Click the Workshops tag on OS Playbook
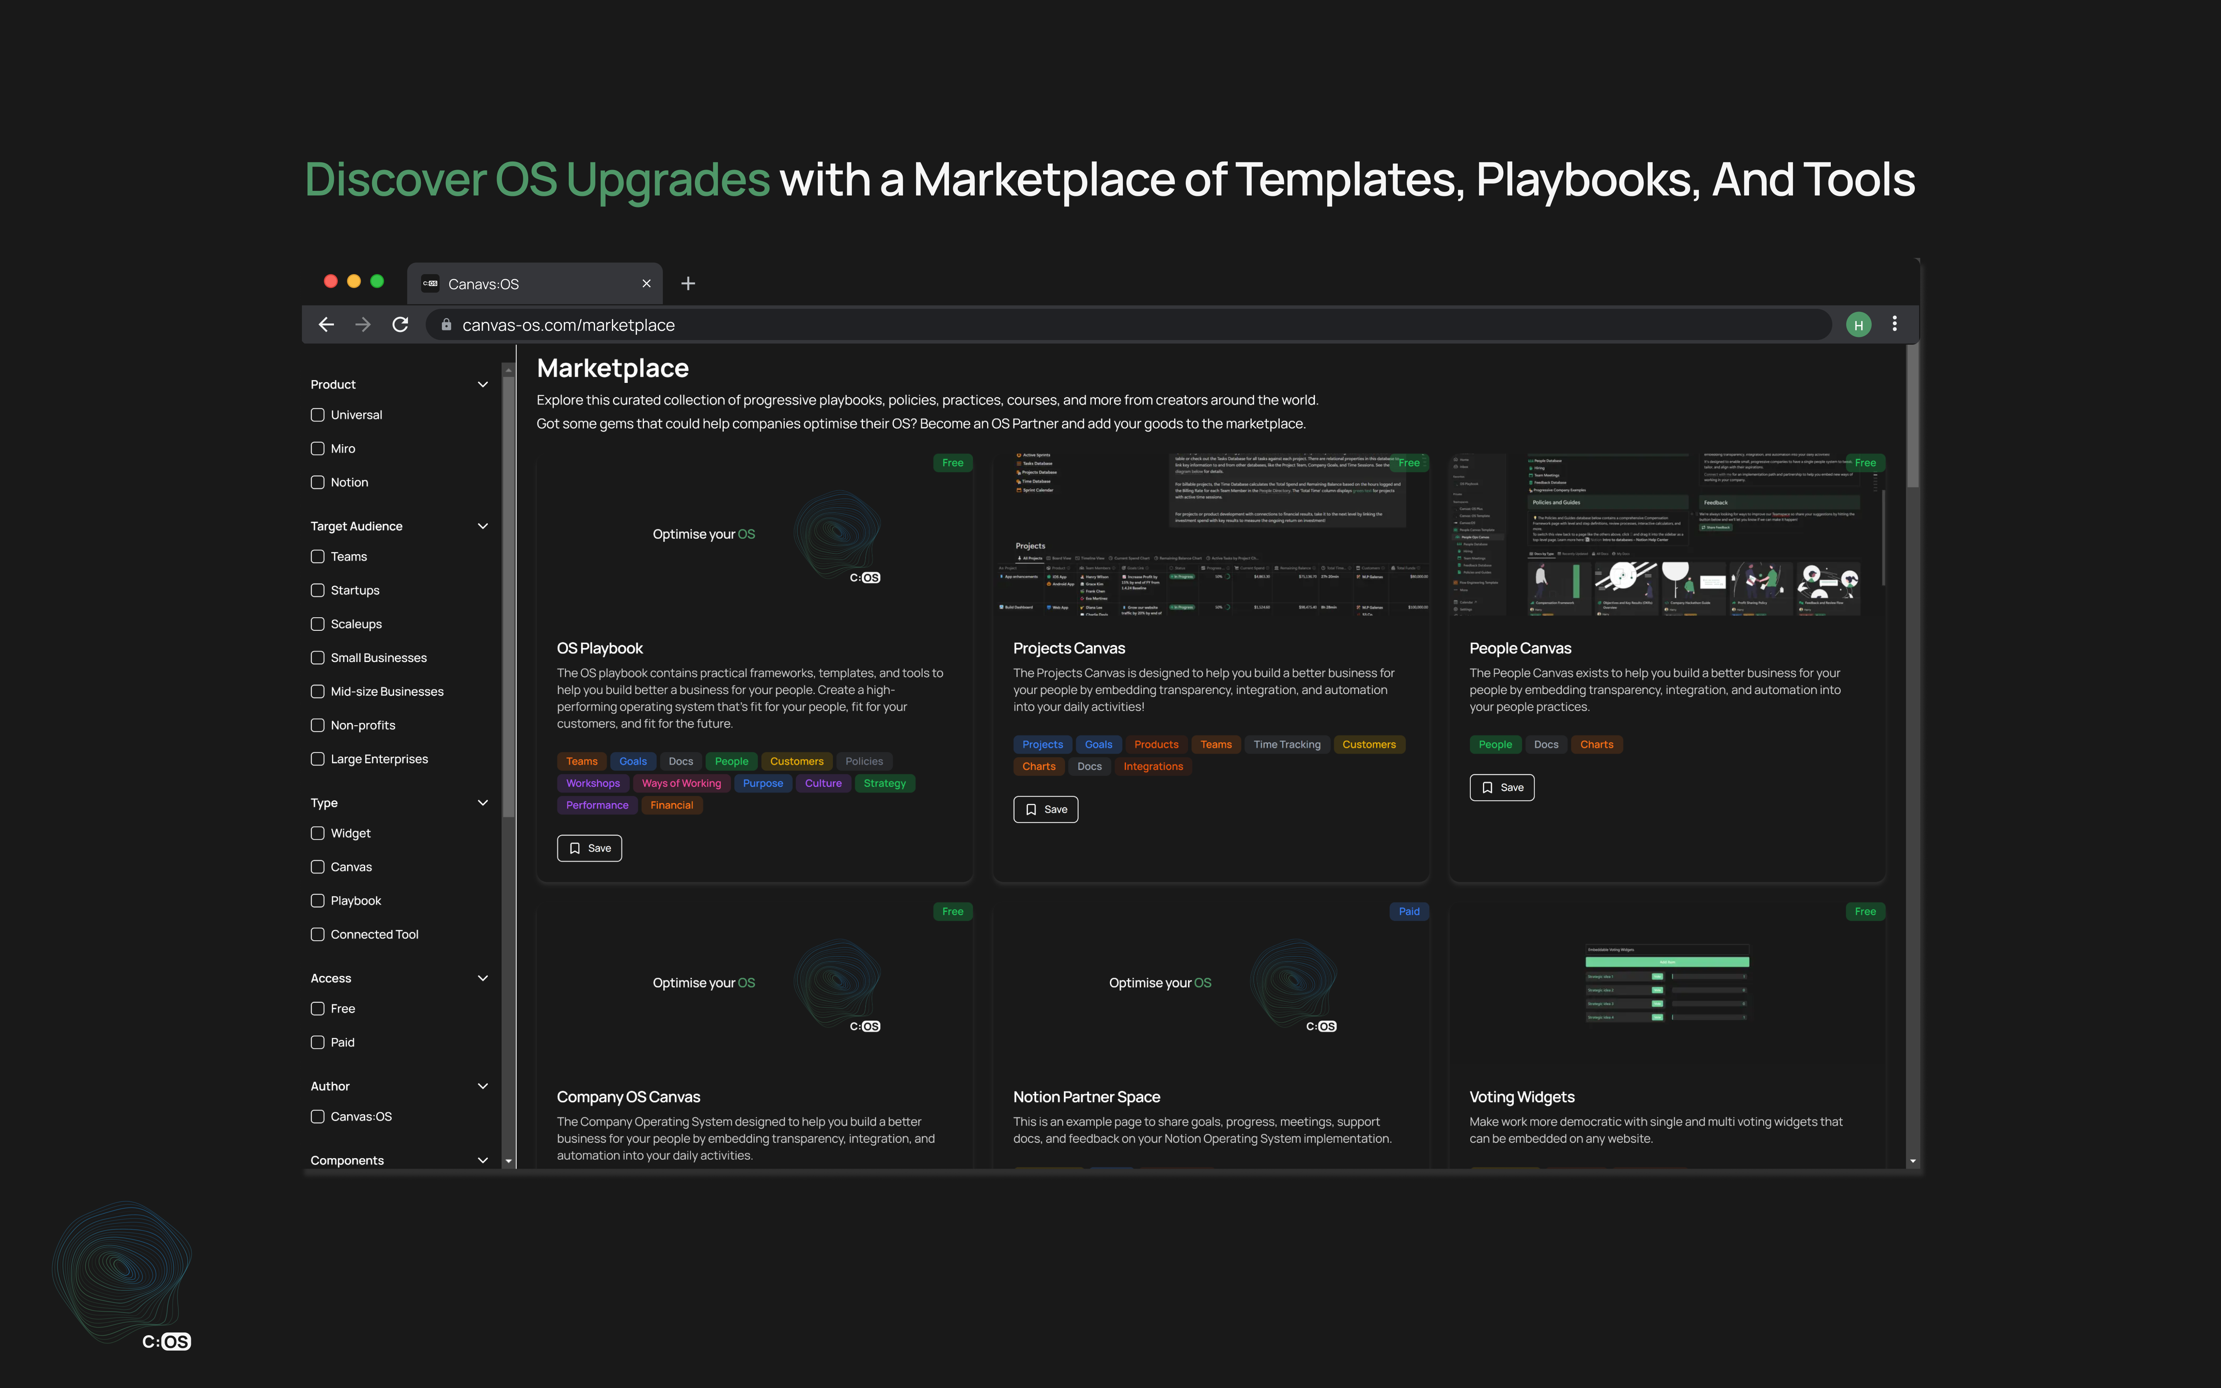 click(593, 783)
